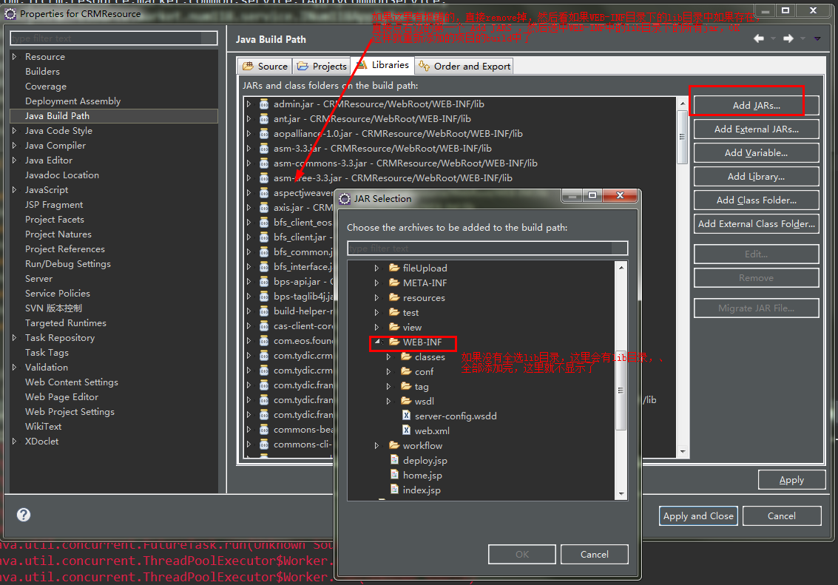This screenshot has height=585, width=838.
Task: Click the forward navigation arrow
Action: tap(788, 38)
